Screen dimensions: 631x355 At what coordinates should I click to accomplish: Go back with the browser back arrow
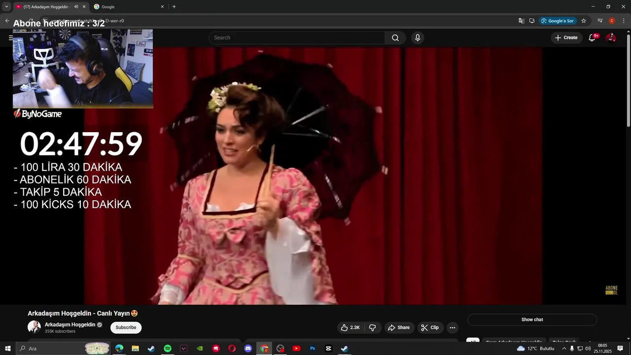[x=7, y=21]
